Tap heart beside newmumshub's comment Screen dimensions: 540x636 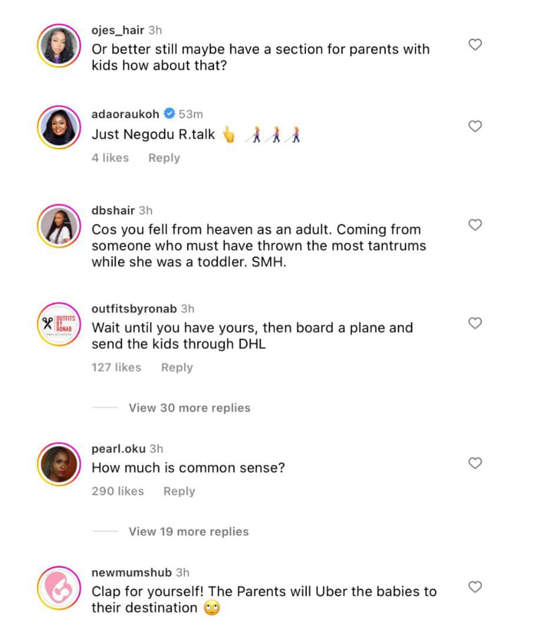[475, 587]
